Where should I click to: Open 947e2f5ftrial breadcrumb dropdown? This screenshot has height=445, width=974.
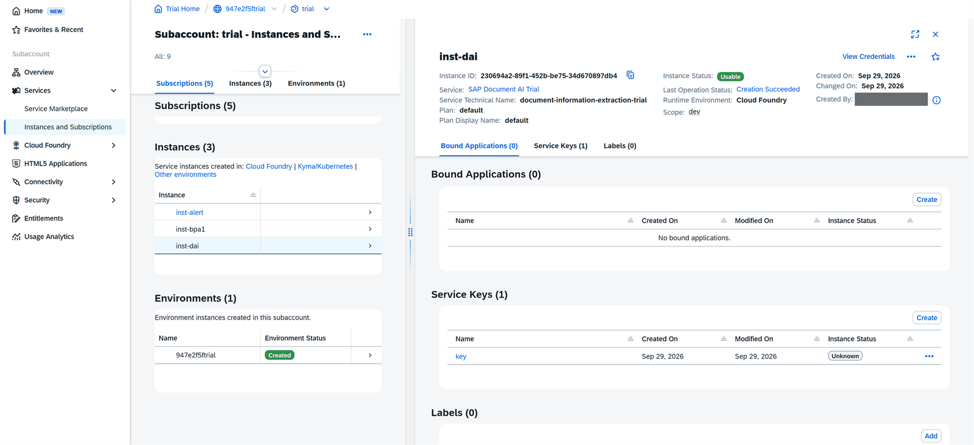tap(274, 9)
